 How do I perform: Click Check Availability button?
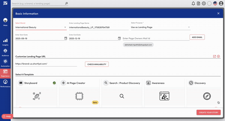(x=97, y=64)
